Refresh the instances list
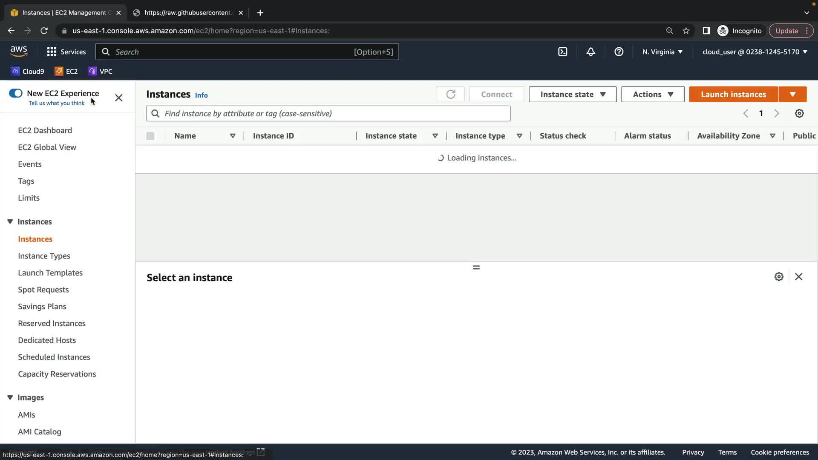 [450, 94]
